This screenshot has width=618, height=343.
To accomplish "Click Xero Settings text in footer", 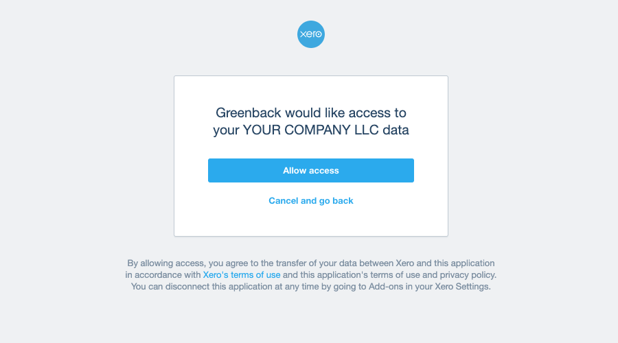I will (462, 287).
